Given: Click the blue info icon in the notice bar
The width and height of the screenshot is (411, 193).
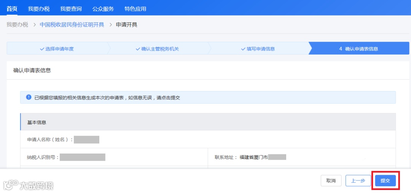Looking at the screenshot, I should point(29,97).
